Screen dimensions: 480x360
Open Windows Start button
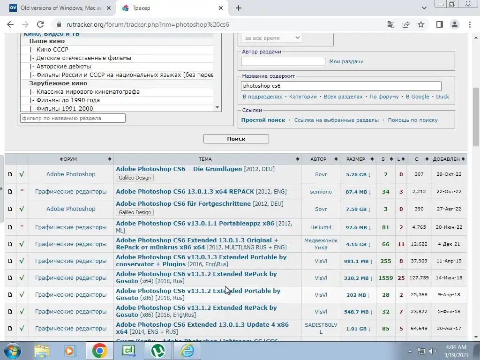pos(13,351)
